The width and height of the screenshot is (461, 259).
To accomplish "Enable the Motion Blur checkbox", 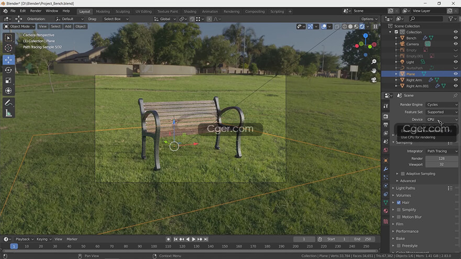I will click(x=399, y=217).
